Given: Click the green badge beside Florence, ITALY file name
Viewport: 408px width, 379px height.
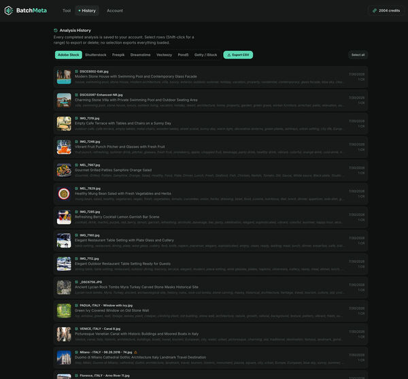Looking at the screenshot, I should tap(76, 376).
